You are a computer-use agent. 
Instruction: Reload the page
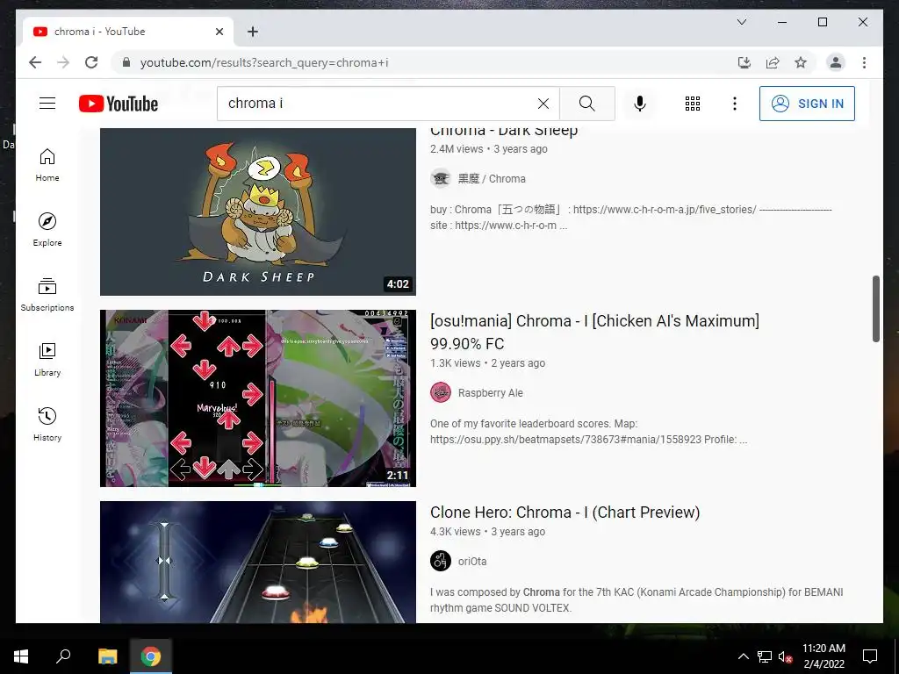[x=91, y=62]
